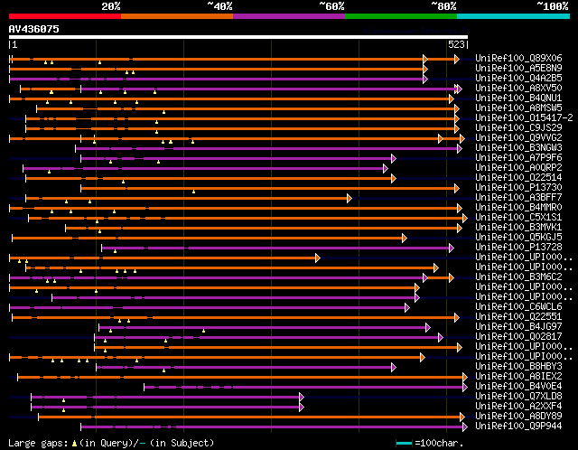Click the UniRef100_A8MSW5 label

tap(518, 108)
